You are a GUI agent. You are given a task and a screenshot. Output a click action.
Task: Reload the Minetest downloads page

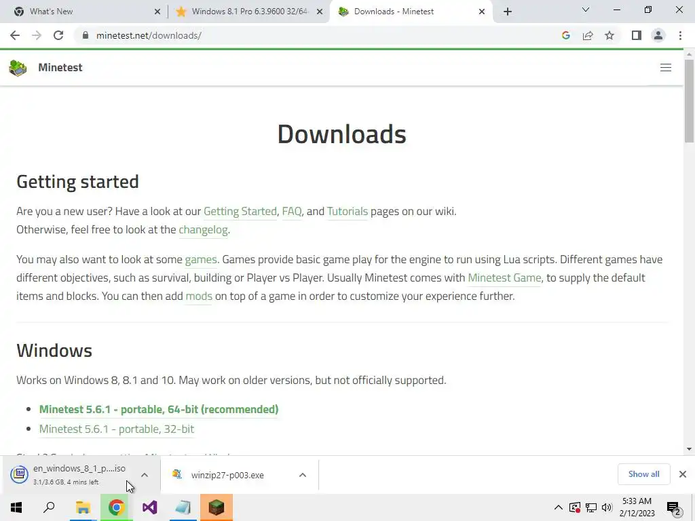58,35
